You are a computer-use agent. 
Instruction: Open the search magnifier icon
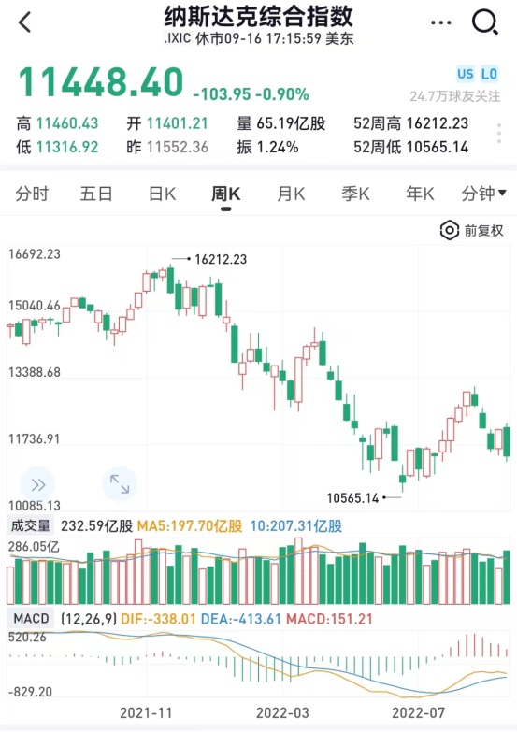click(485, 22)
